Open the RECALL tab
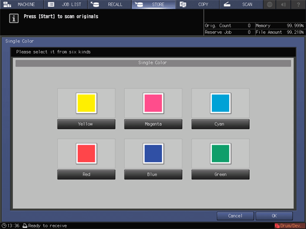Image resolution: width=306 pixels, height=229 pixels. (x=109, y=4)
